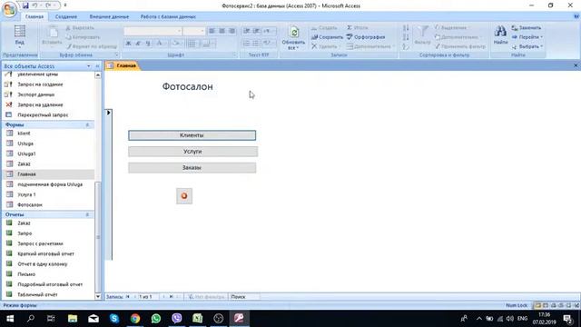Click Применить фильтр toggle
581x327 pixels.
[460, 46]
